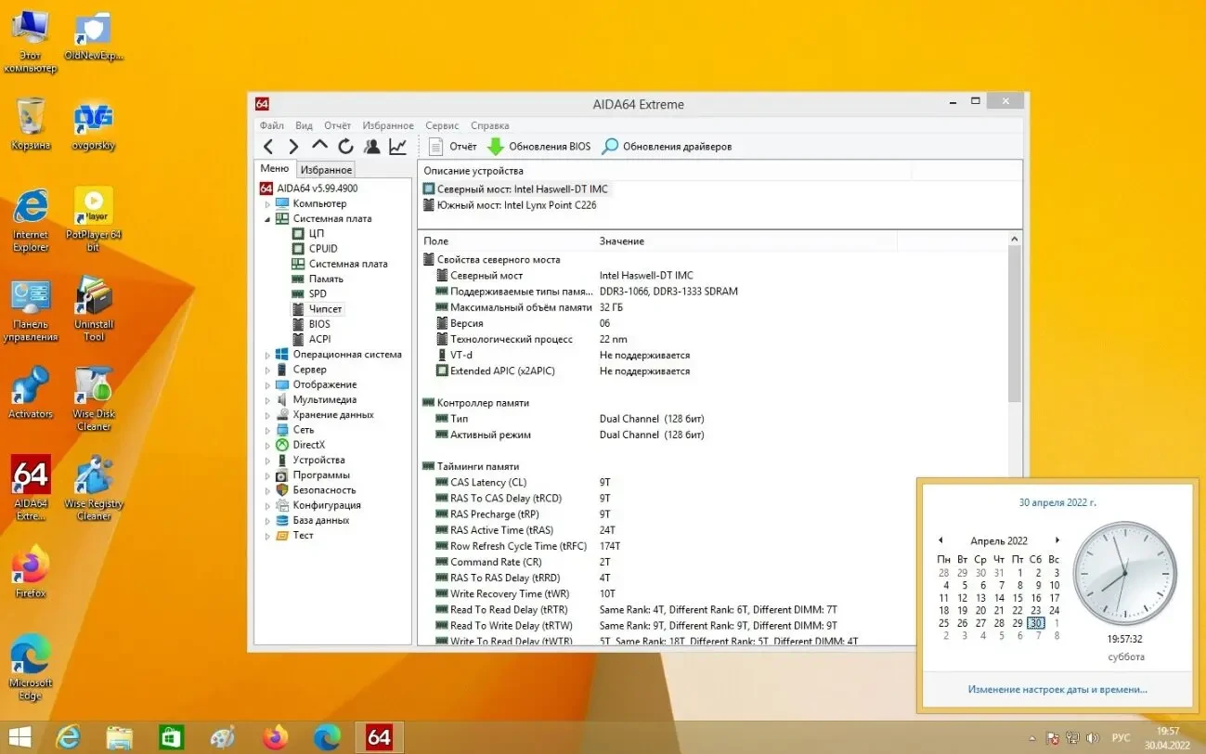The width and height of the screenshot is (1206, 754).
Task: Expand the Операционная система tree node
Action: click(x=268, y=354)
